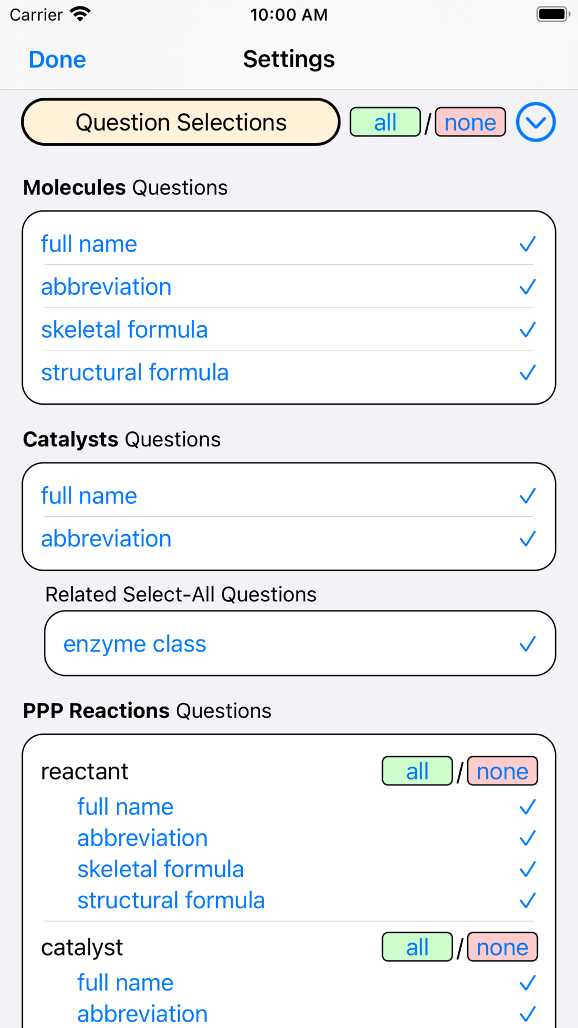
Task: Select all reactant question types
Action: pos(417,771)
